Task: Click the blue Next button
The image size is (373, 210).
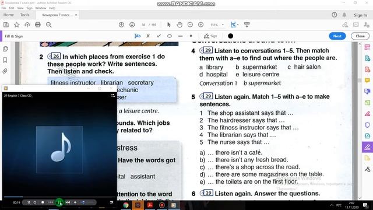Action: coord(337,36)
